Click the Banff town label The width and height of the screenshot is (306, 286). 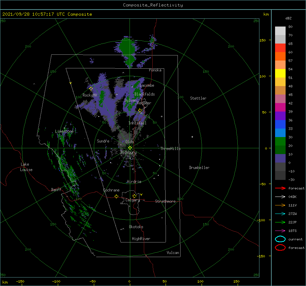[x=56, y=189]
